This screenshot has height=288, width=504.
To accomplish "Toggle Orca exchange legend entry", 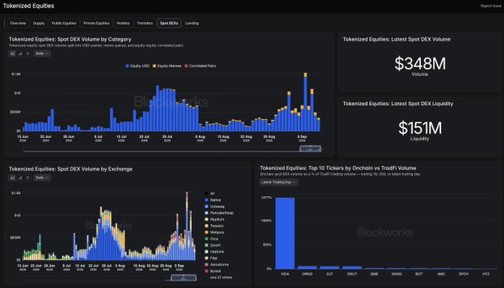I will 211,239.
